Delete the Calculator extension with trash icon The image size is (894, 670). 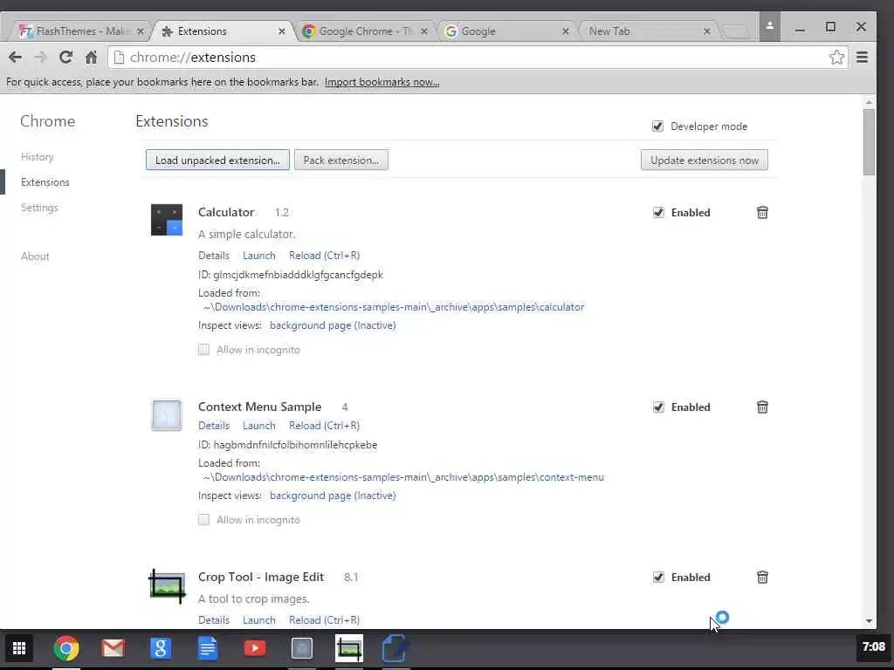point(762,213)
